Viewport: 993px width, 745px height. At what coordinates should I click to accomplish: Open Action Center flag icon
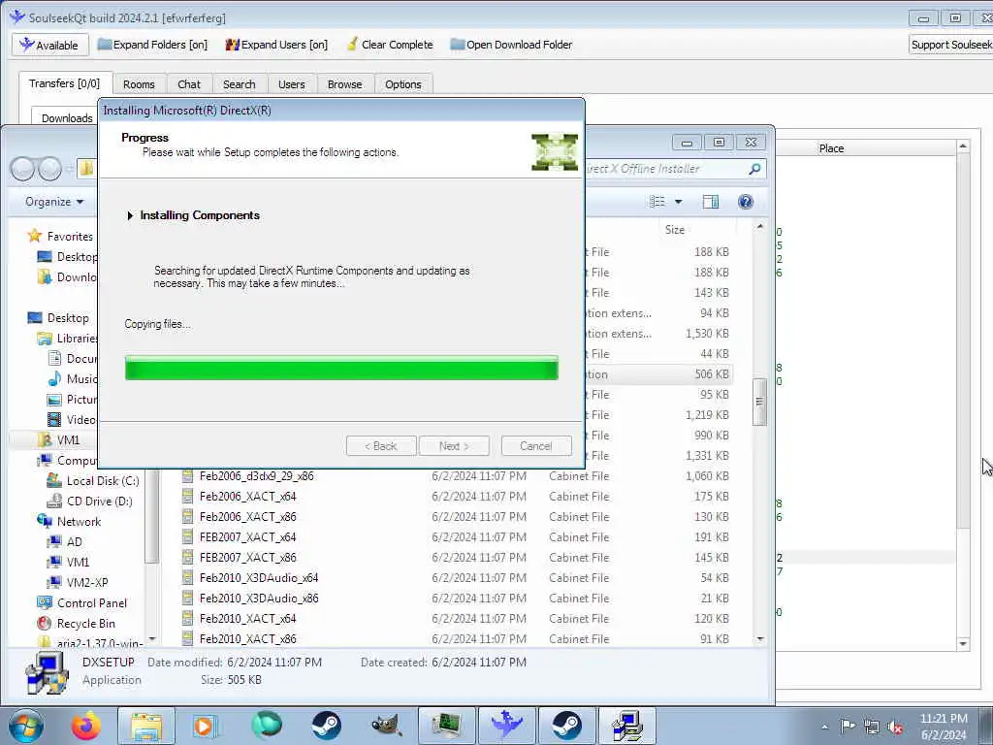point(848,727)
